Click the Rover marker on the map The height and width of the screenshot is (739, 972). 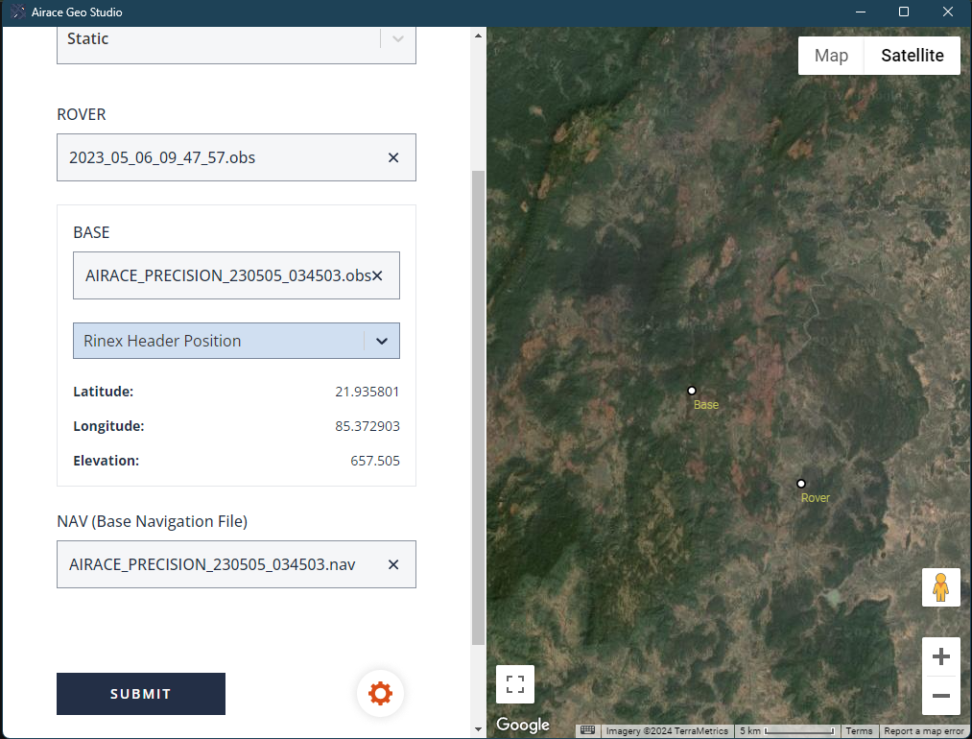(x=800, y=484)
